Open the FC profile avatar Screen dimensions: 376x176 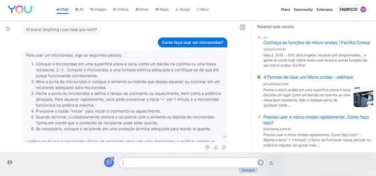tap(363, 10)
